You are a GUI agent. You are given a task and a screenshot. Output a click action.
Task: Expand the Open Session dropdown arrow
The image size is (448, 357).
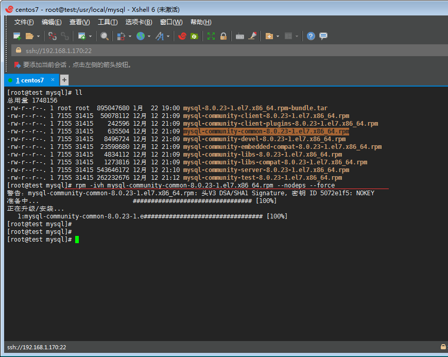[38, 37]
